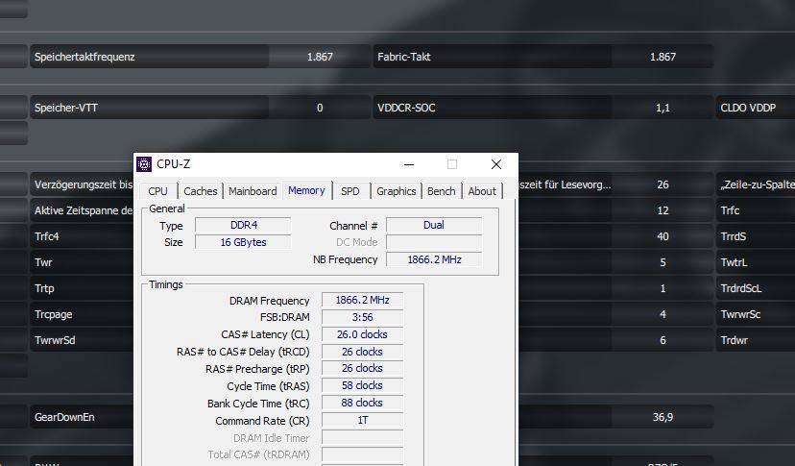Screen dimensions: 795x466
Task: Click the TwrwrSc label in background window
Action: pyautogui.click(x=740, y=314)
